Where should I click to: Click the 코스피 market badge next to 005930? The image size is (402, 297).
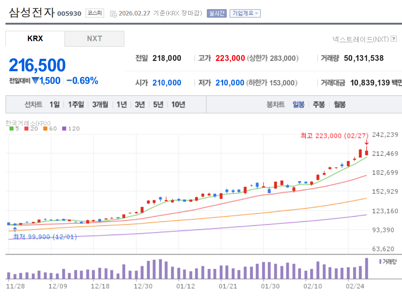[x=94, y=12]
